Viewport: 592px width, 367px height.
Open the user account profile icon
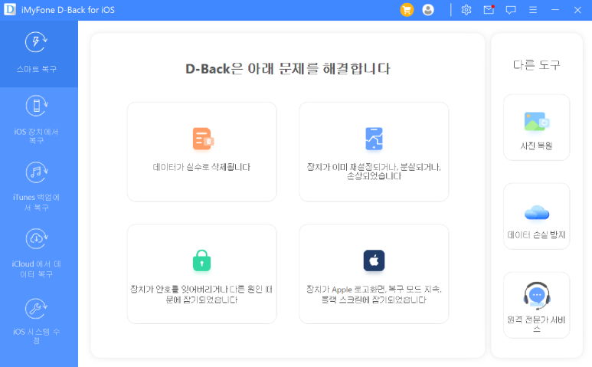(428, 10)
